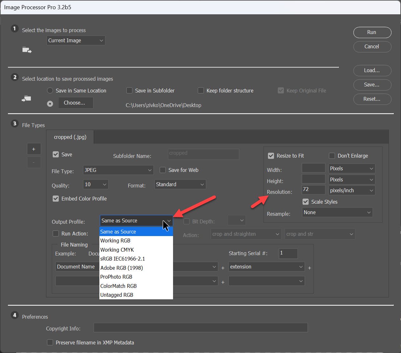Image resolution: width=401 pixels, height=353 pixels.
Task: Click the Run button
Action: 372,32
